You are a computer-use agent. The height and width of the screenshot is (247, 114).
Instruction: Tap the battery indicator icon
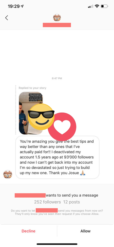[x=104, y=6]
